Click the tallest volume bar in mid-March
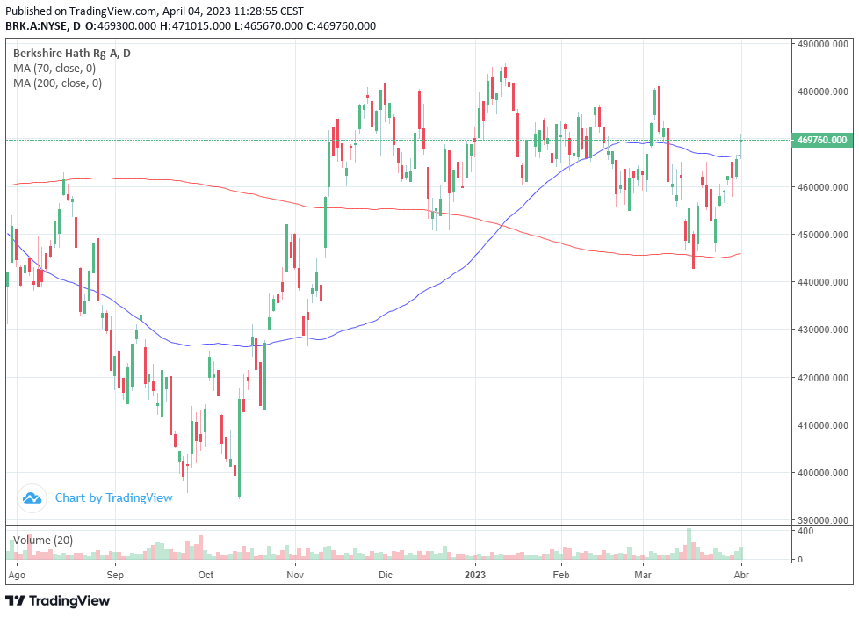This screenshot has width=859, height=617. [x=689, y=544]
